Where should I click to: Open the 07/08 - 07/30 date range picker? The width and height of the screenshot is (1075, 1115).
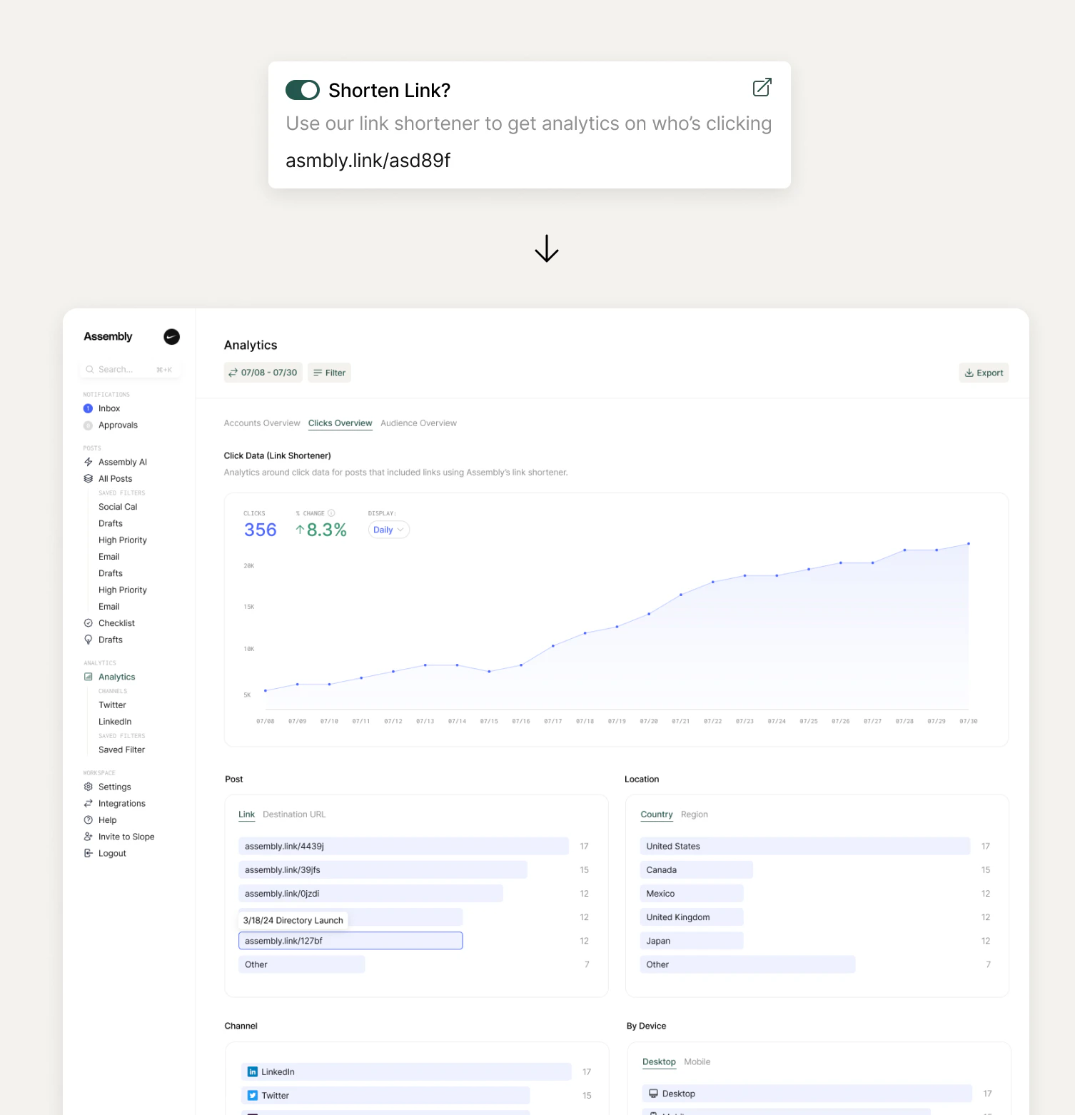pos(263,372)
